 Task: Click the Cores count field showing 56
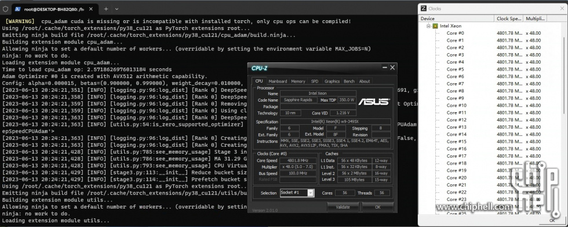point(344,193)
